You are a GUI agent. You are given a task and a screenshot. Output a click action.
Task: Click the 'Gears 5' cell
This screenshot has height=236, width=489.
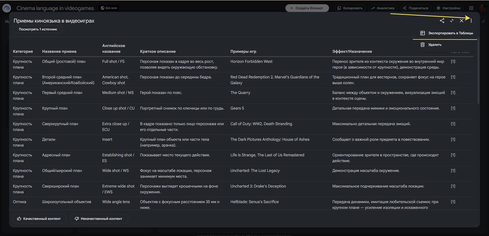click(237, 108)
